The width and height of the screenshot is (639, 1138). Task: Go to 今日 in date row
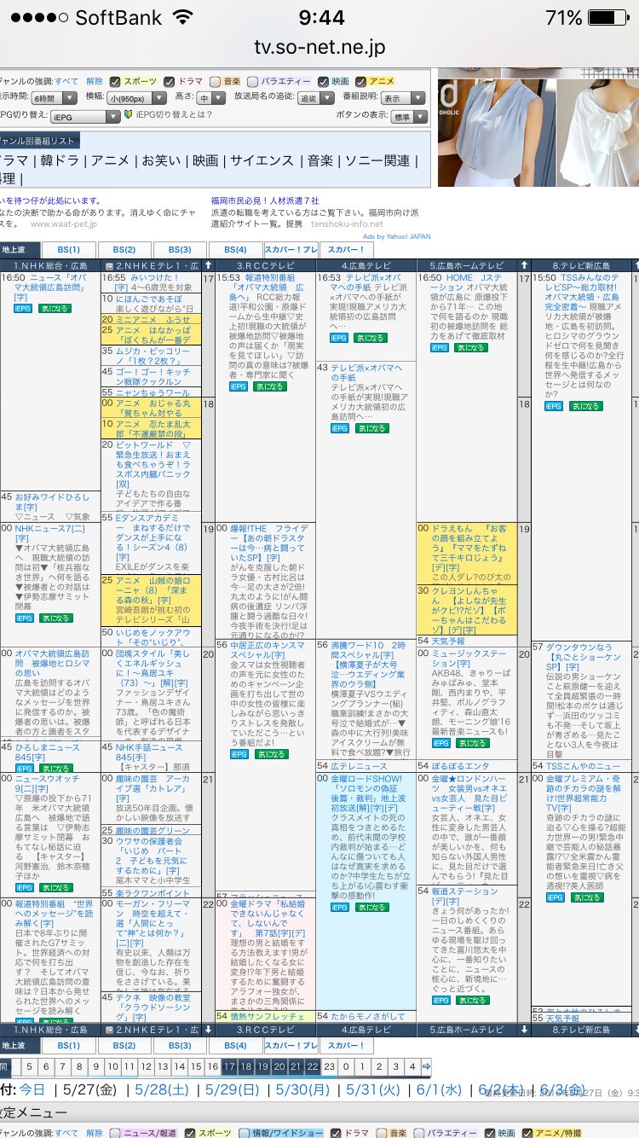click(x=32, y=1089)
